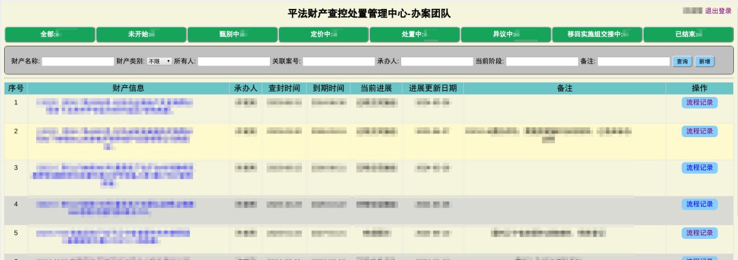The image size is (738, 260).
Task: Click the 备注 filter input field
Action: point(633,61)
